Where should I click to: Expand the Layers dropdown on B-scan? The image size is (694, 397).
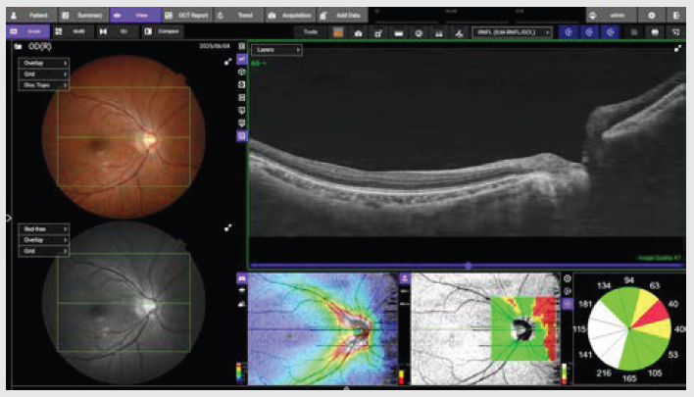tap(276, 49)
